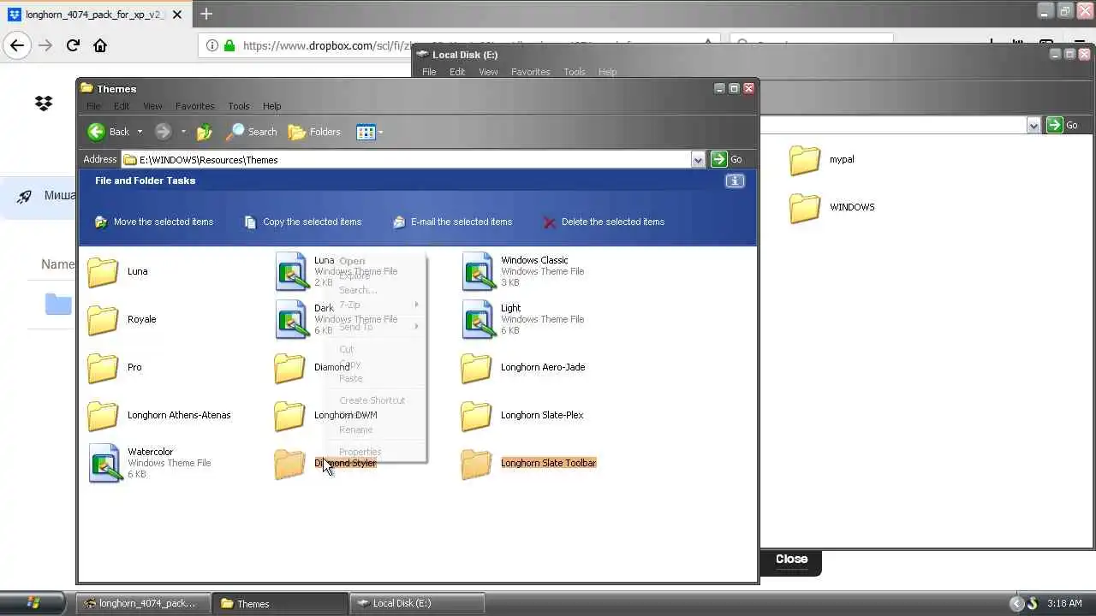The width and height of the screenshot is (1096, 616).
Task: Open Tools menu in Local Disk window
Action: point(575,72)
